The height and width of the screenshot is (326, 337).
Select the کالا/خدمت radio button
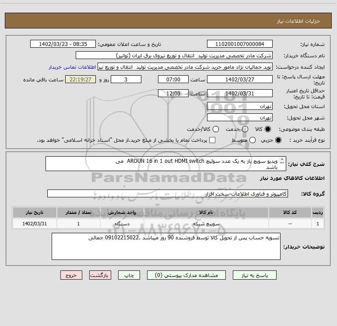pos(216,129)
